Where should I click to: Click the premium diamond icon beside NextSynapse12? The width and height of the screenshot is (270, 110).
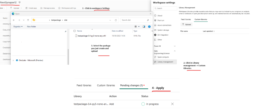coord(20,2)
